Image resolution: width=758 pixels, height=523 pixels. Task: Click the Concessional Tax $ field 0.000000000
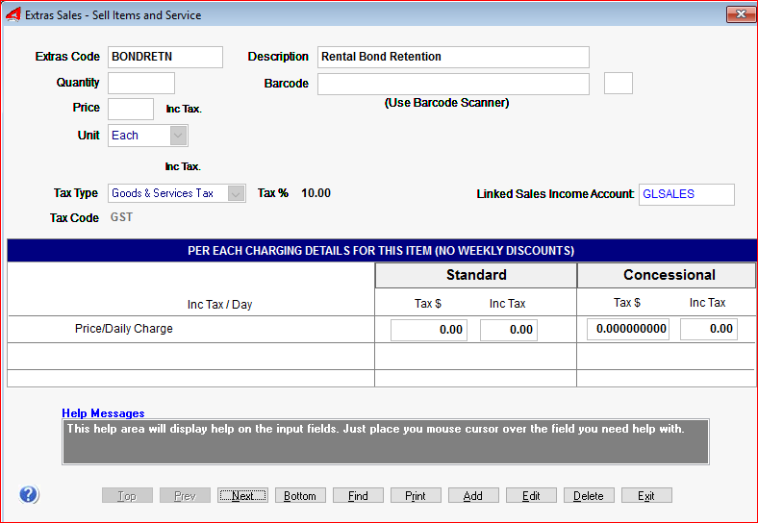(x=628, y=329)
